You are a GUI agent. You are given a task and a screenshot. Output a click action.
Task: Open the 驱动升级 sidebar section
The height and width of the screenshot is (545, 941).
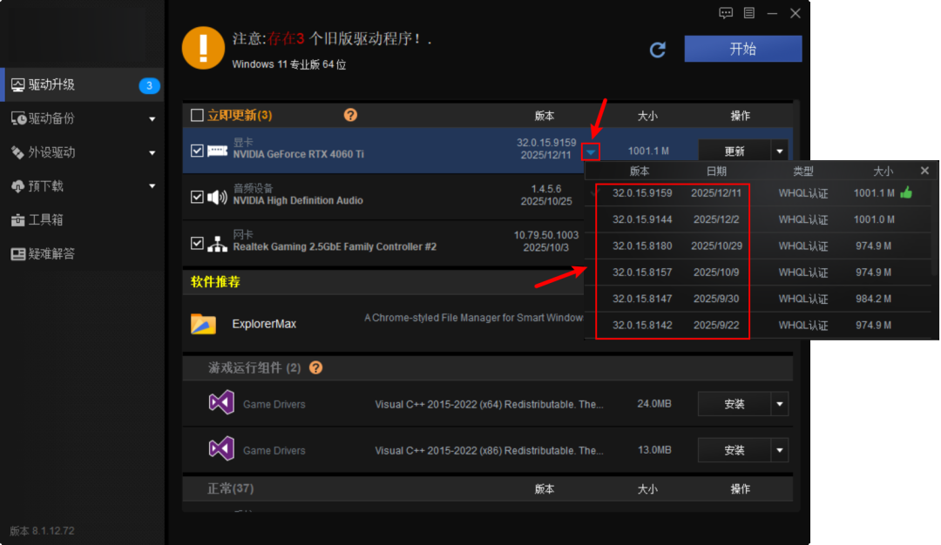coord(82,85)
